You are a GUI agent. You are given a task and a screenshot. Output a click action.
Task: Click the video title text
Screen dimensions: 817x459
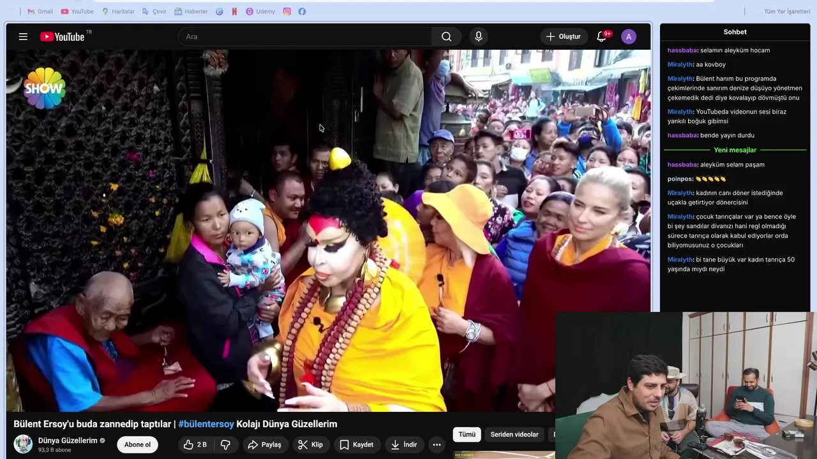[176, 424]
